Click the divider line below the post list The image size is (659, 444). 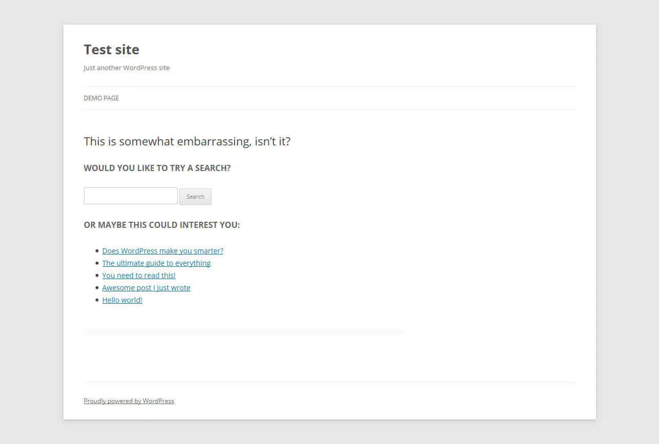pyautogui.click(x=244, y=332)
